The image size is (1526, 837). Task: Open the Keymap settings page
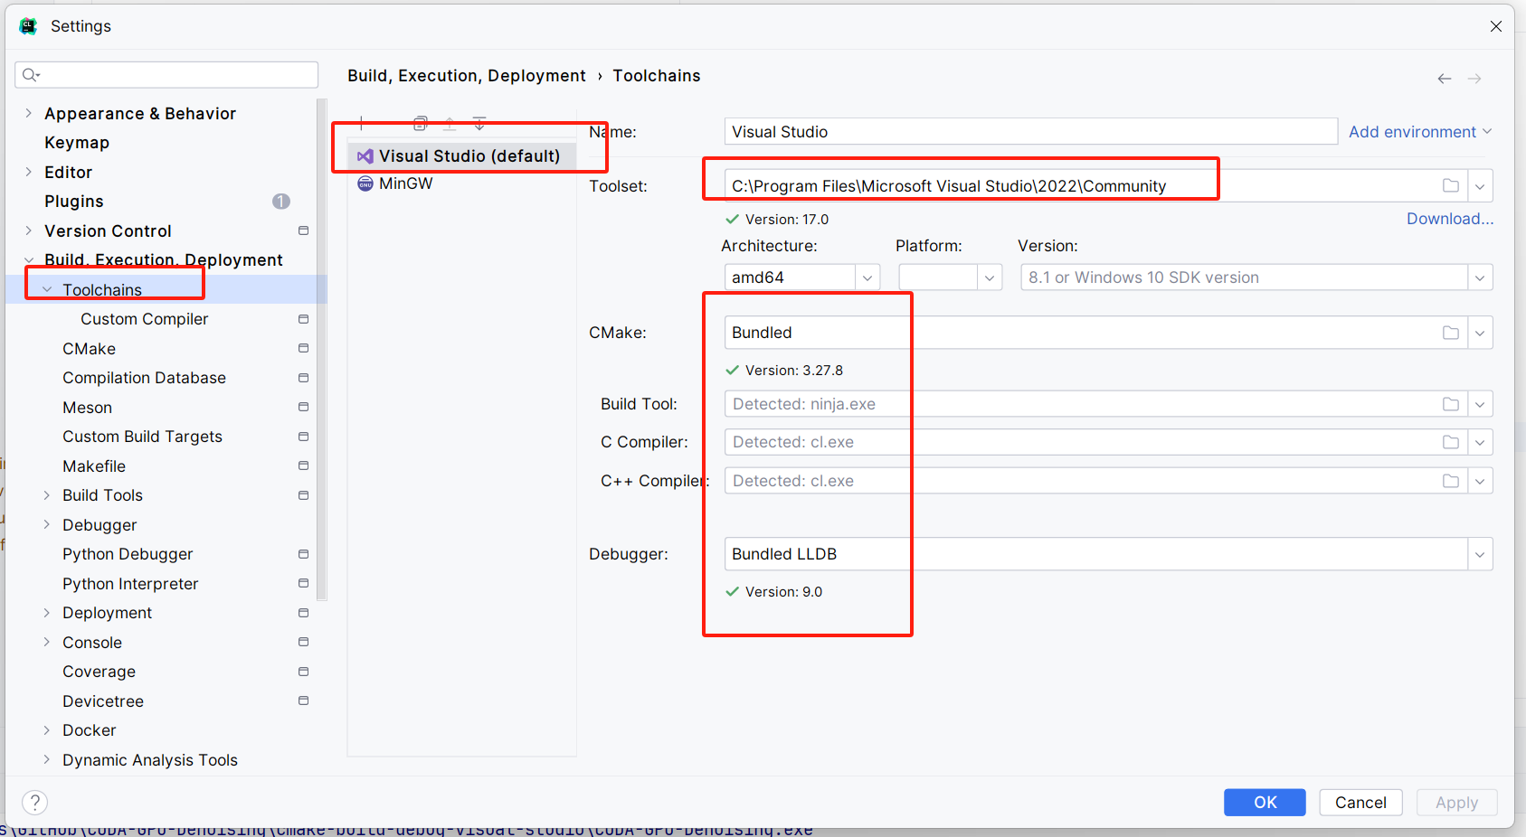coord(77,143)
